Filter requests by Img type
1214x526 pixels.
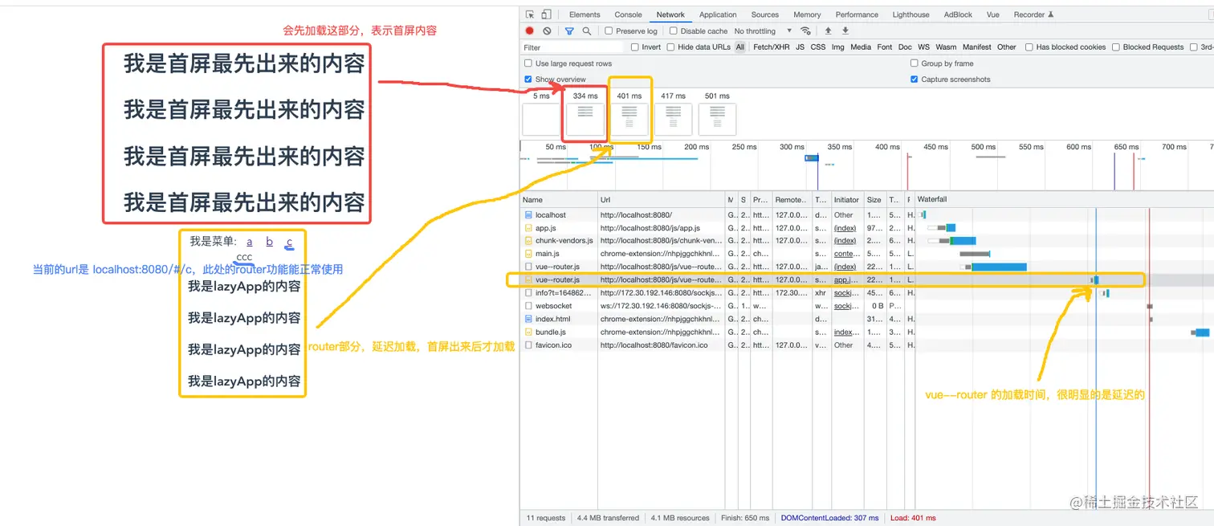(x=837, y=47)
